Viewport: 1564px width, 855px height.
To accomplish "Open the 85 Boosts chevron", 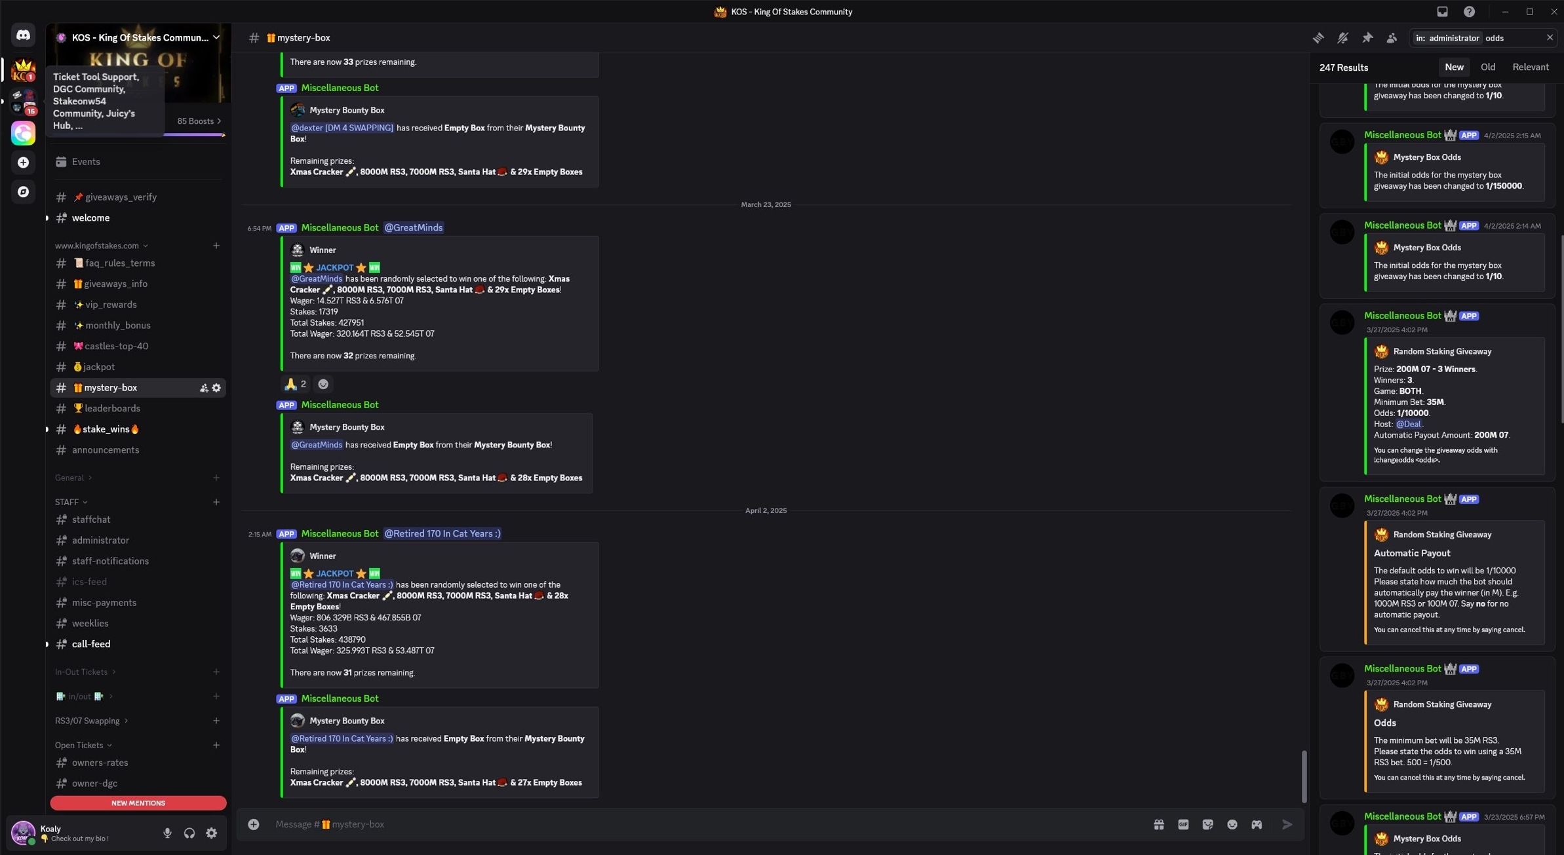I will [x=219, y=121].
